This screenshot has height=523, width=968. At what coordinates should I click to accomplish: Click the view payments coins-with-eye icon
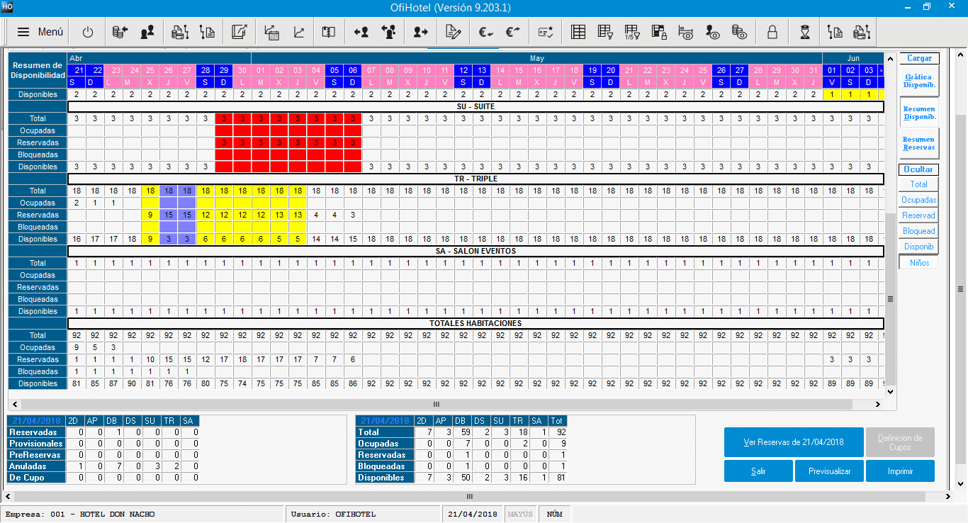741,32
